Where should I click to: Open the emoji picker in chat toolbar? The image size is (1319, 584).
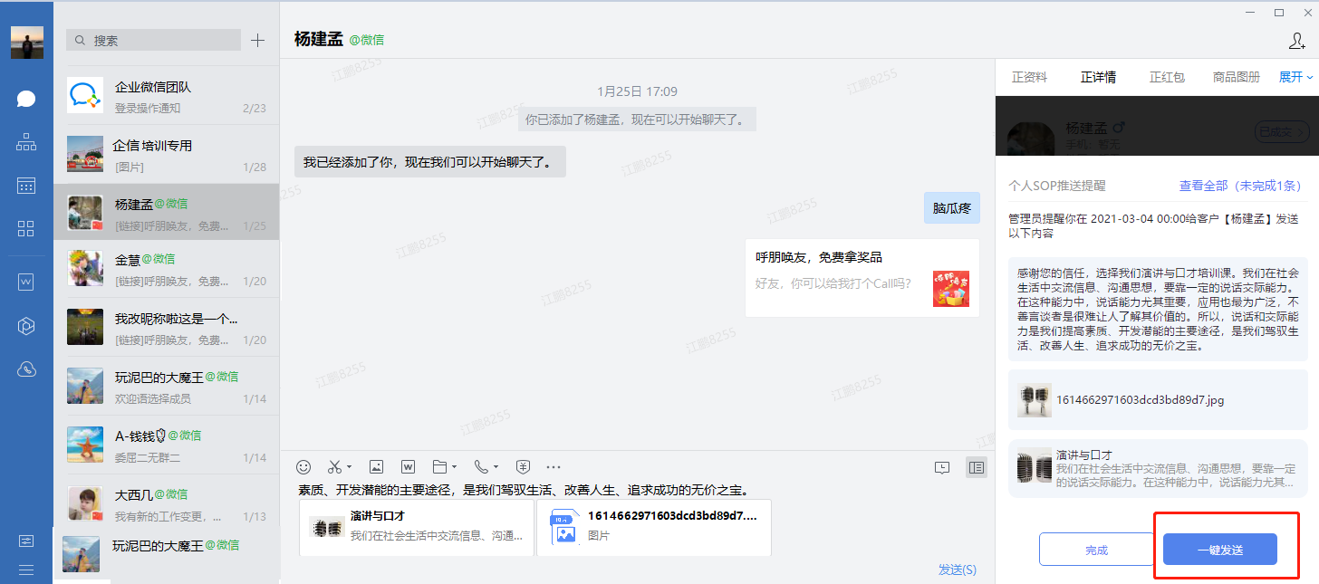coord(304,467)
